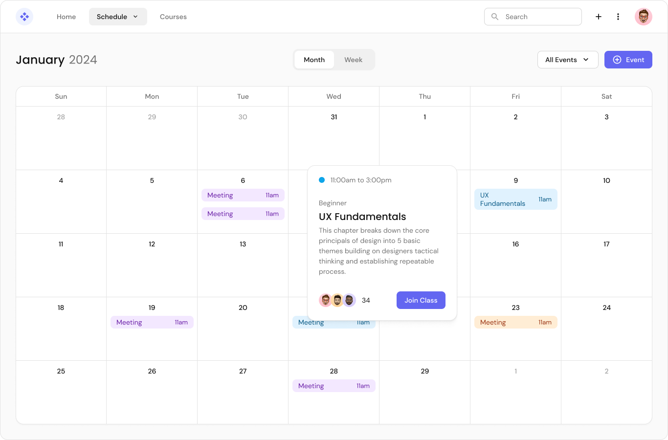Click the app logo icon
The image size is (668, 440).
[x=24, y=16]
